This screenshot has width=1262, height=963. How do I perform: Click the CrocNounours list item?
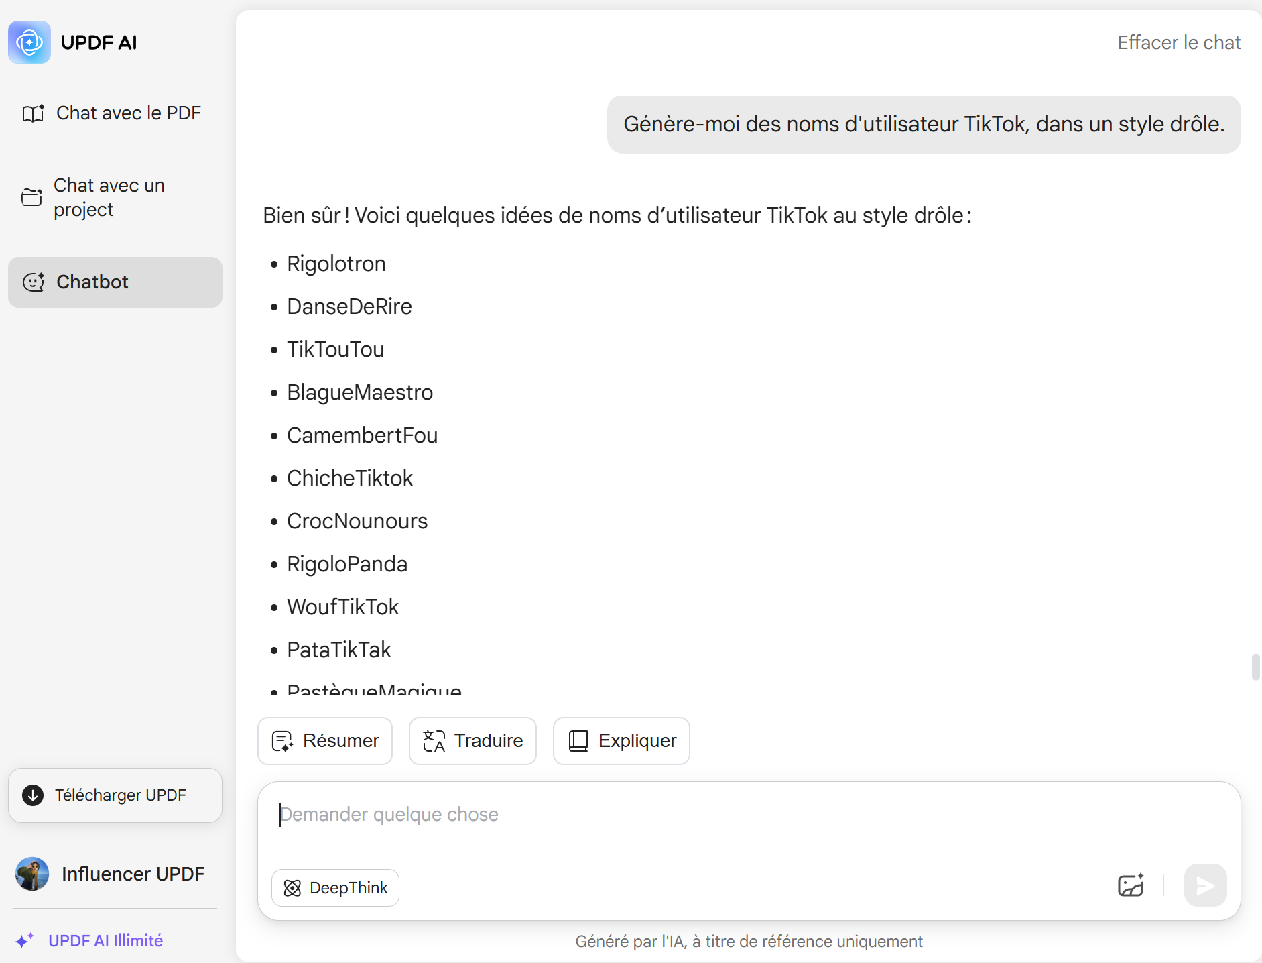pyautogui.click(x=357, y=521)
